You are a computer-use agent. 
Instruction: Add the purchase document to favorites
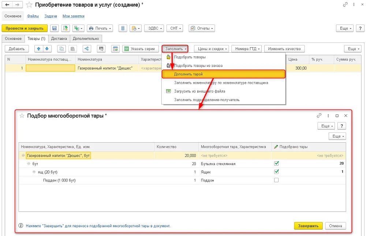[29, 5]
